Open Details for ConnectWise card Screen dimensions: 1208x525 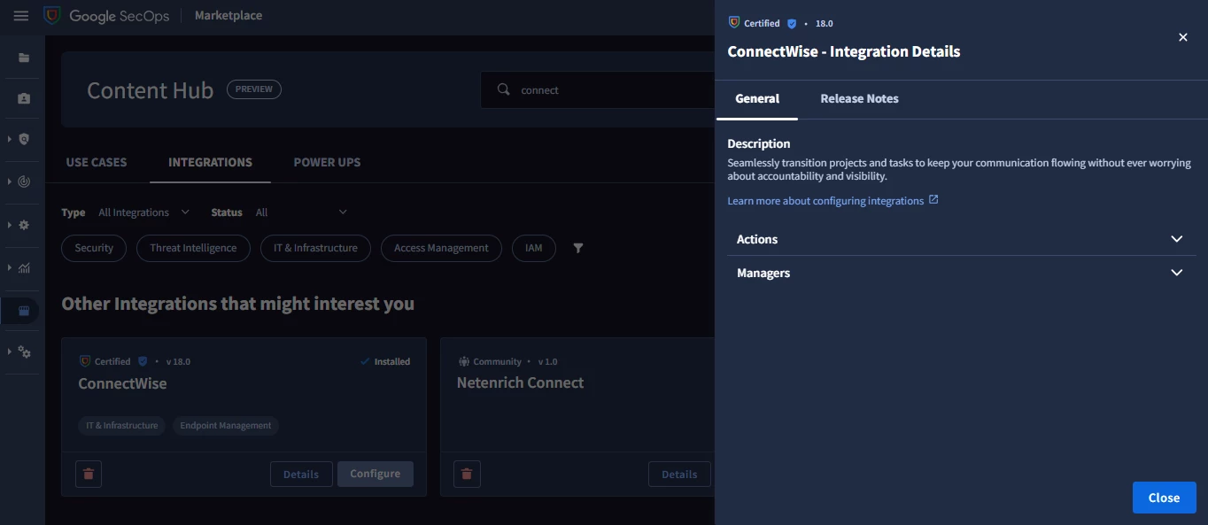[x=301, y=474]
